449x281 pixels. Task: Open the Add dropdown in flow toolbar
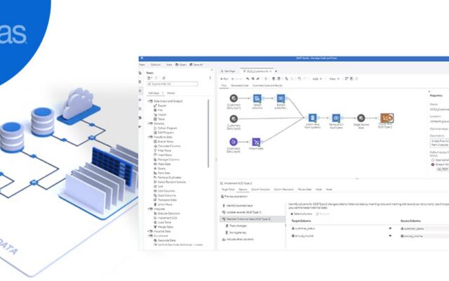click(x=317, y=79)
